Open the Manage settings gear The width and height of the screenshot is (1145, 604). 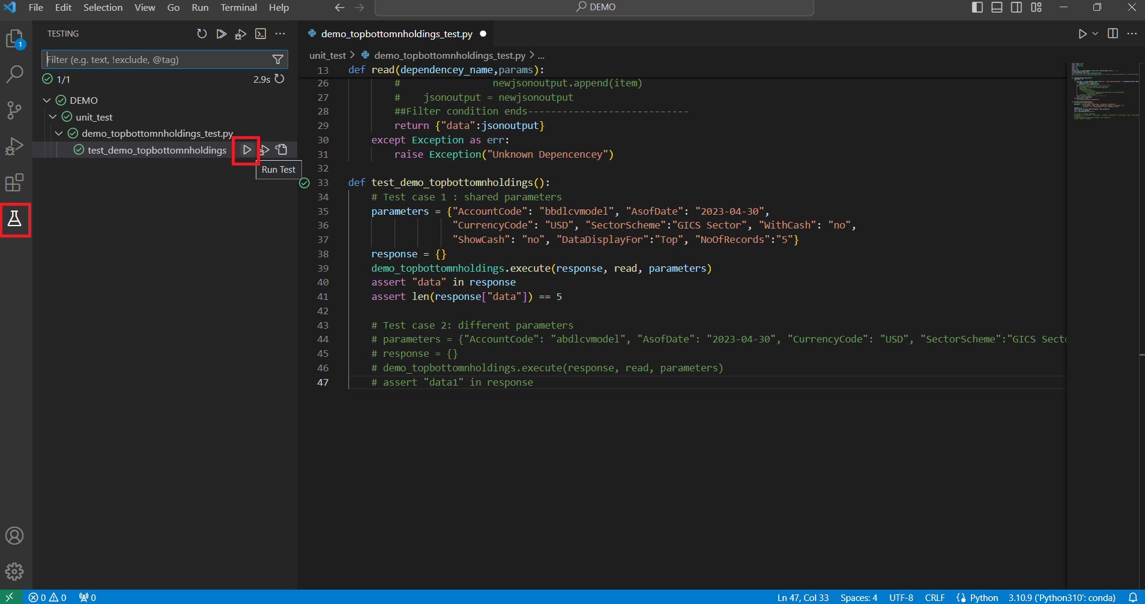click(x=14, y=572)
